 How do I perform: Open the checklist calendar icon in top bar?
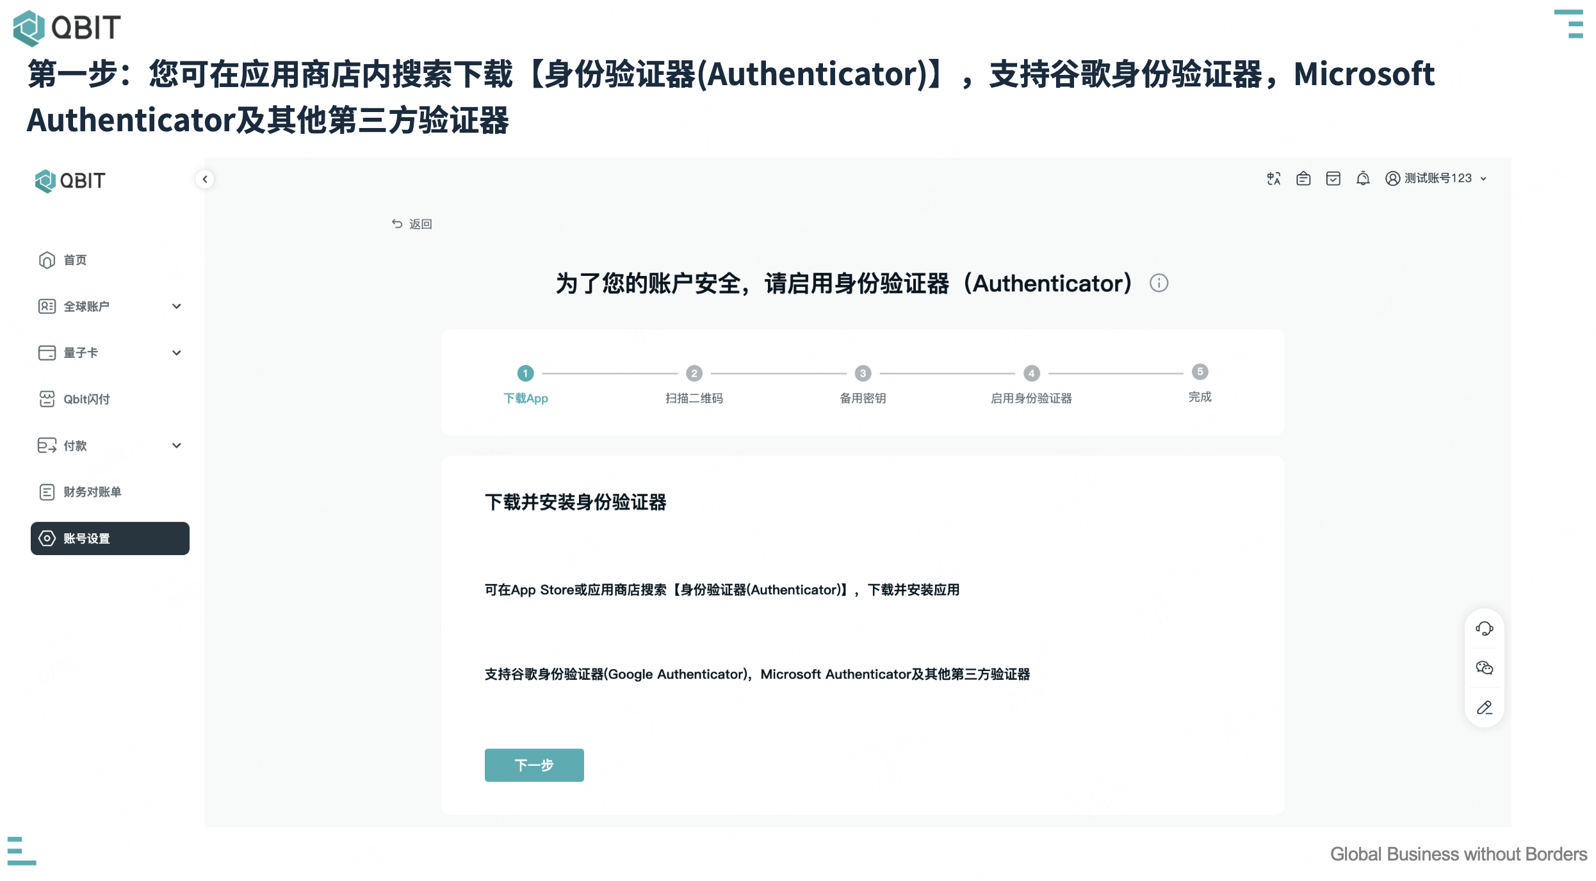[x=1333, y=179]
